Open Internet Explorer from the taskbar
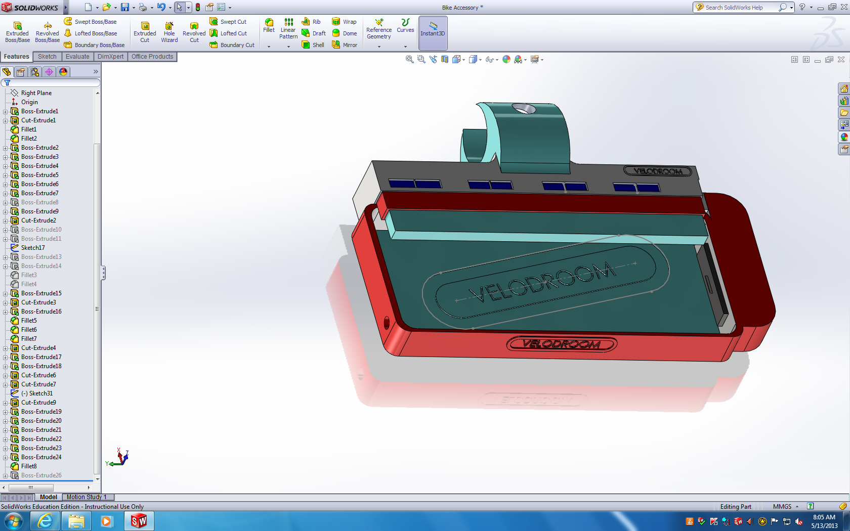 coord(46,521)
